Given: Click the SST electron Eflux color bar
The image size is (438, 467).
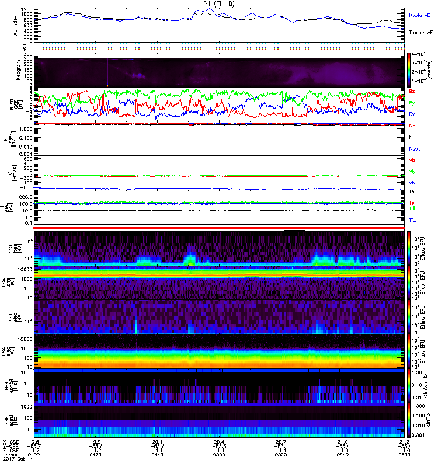Looking at the screenshot, I should tap(408, 316).
